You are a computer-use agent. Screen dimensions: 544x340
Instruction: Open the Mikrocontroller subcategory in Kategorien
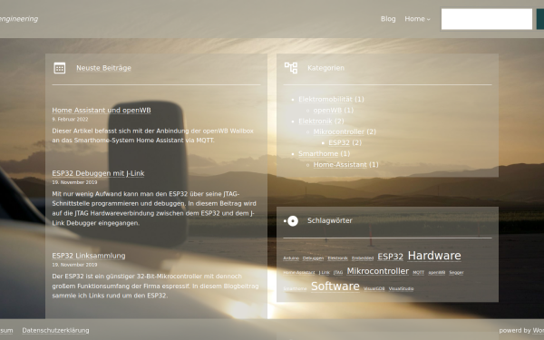(338, 131)
